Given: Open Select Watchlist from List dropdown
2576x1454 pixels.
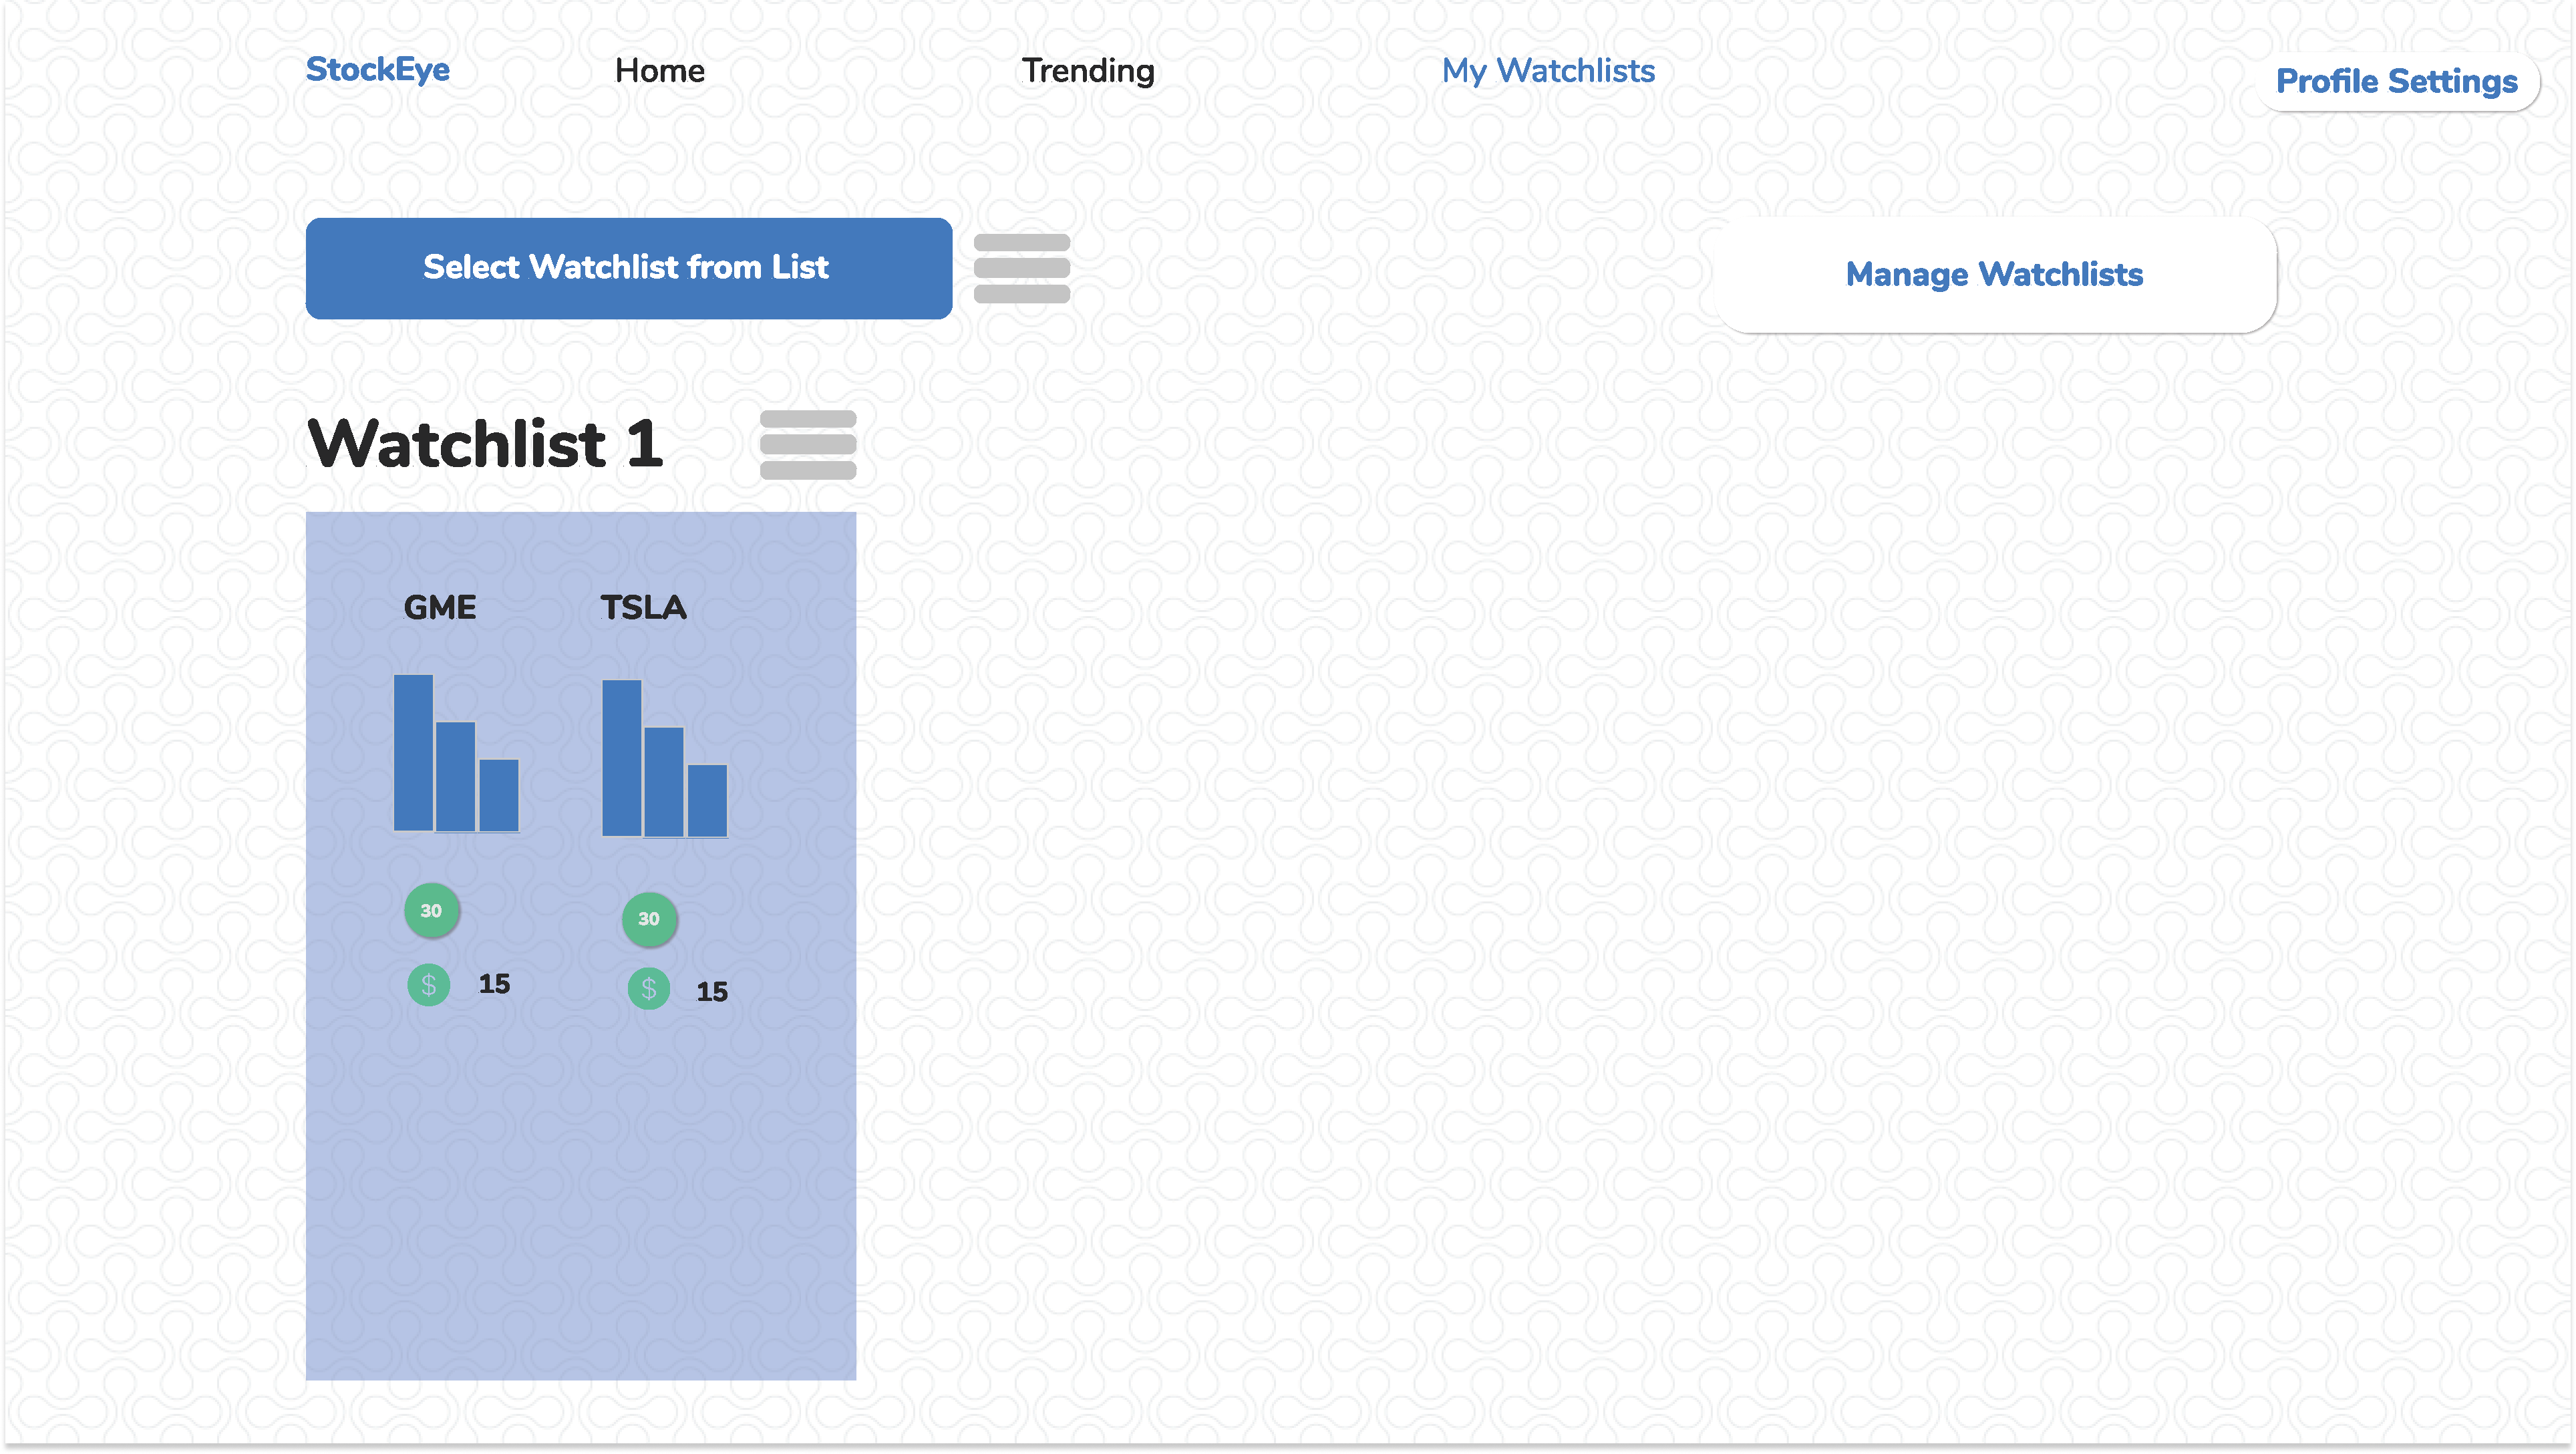Looking at the screenshot, I should click(x=628, y=268).
